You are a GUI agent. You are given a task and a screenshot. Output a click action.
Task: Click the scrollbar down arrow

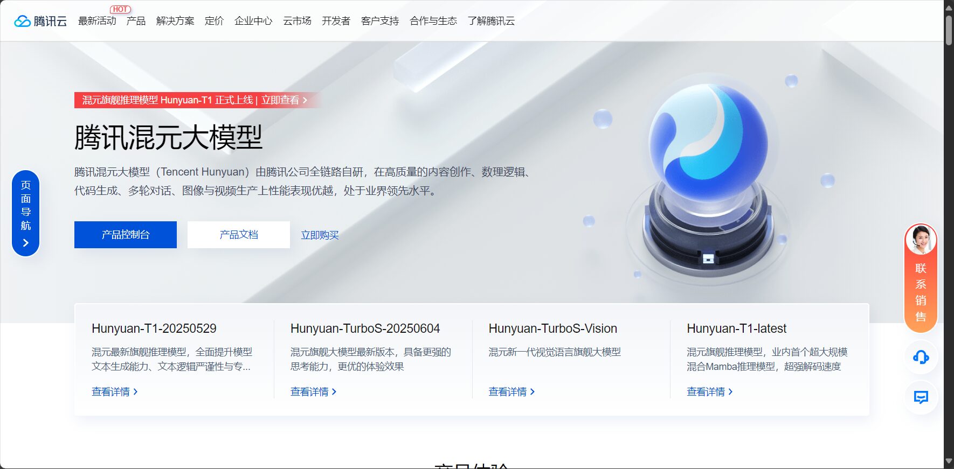pos(949,461)
